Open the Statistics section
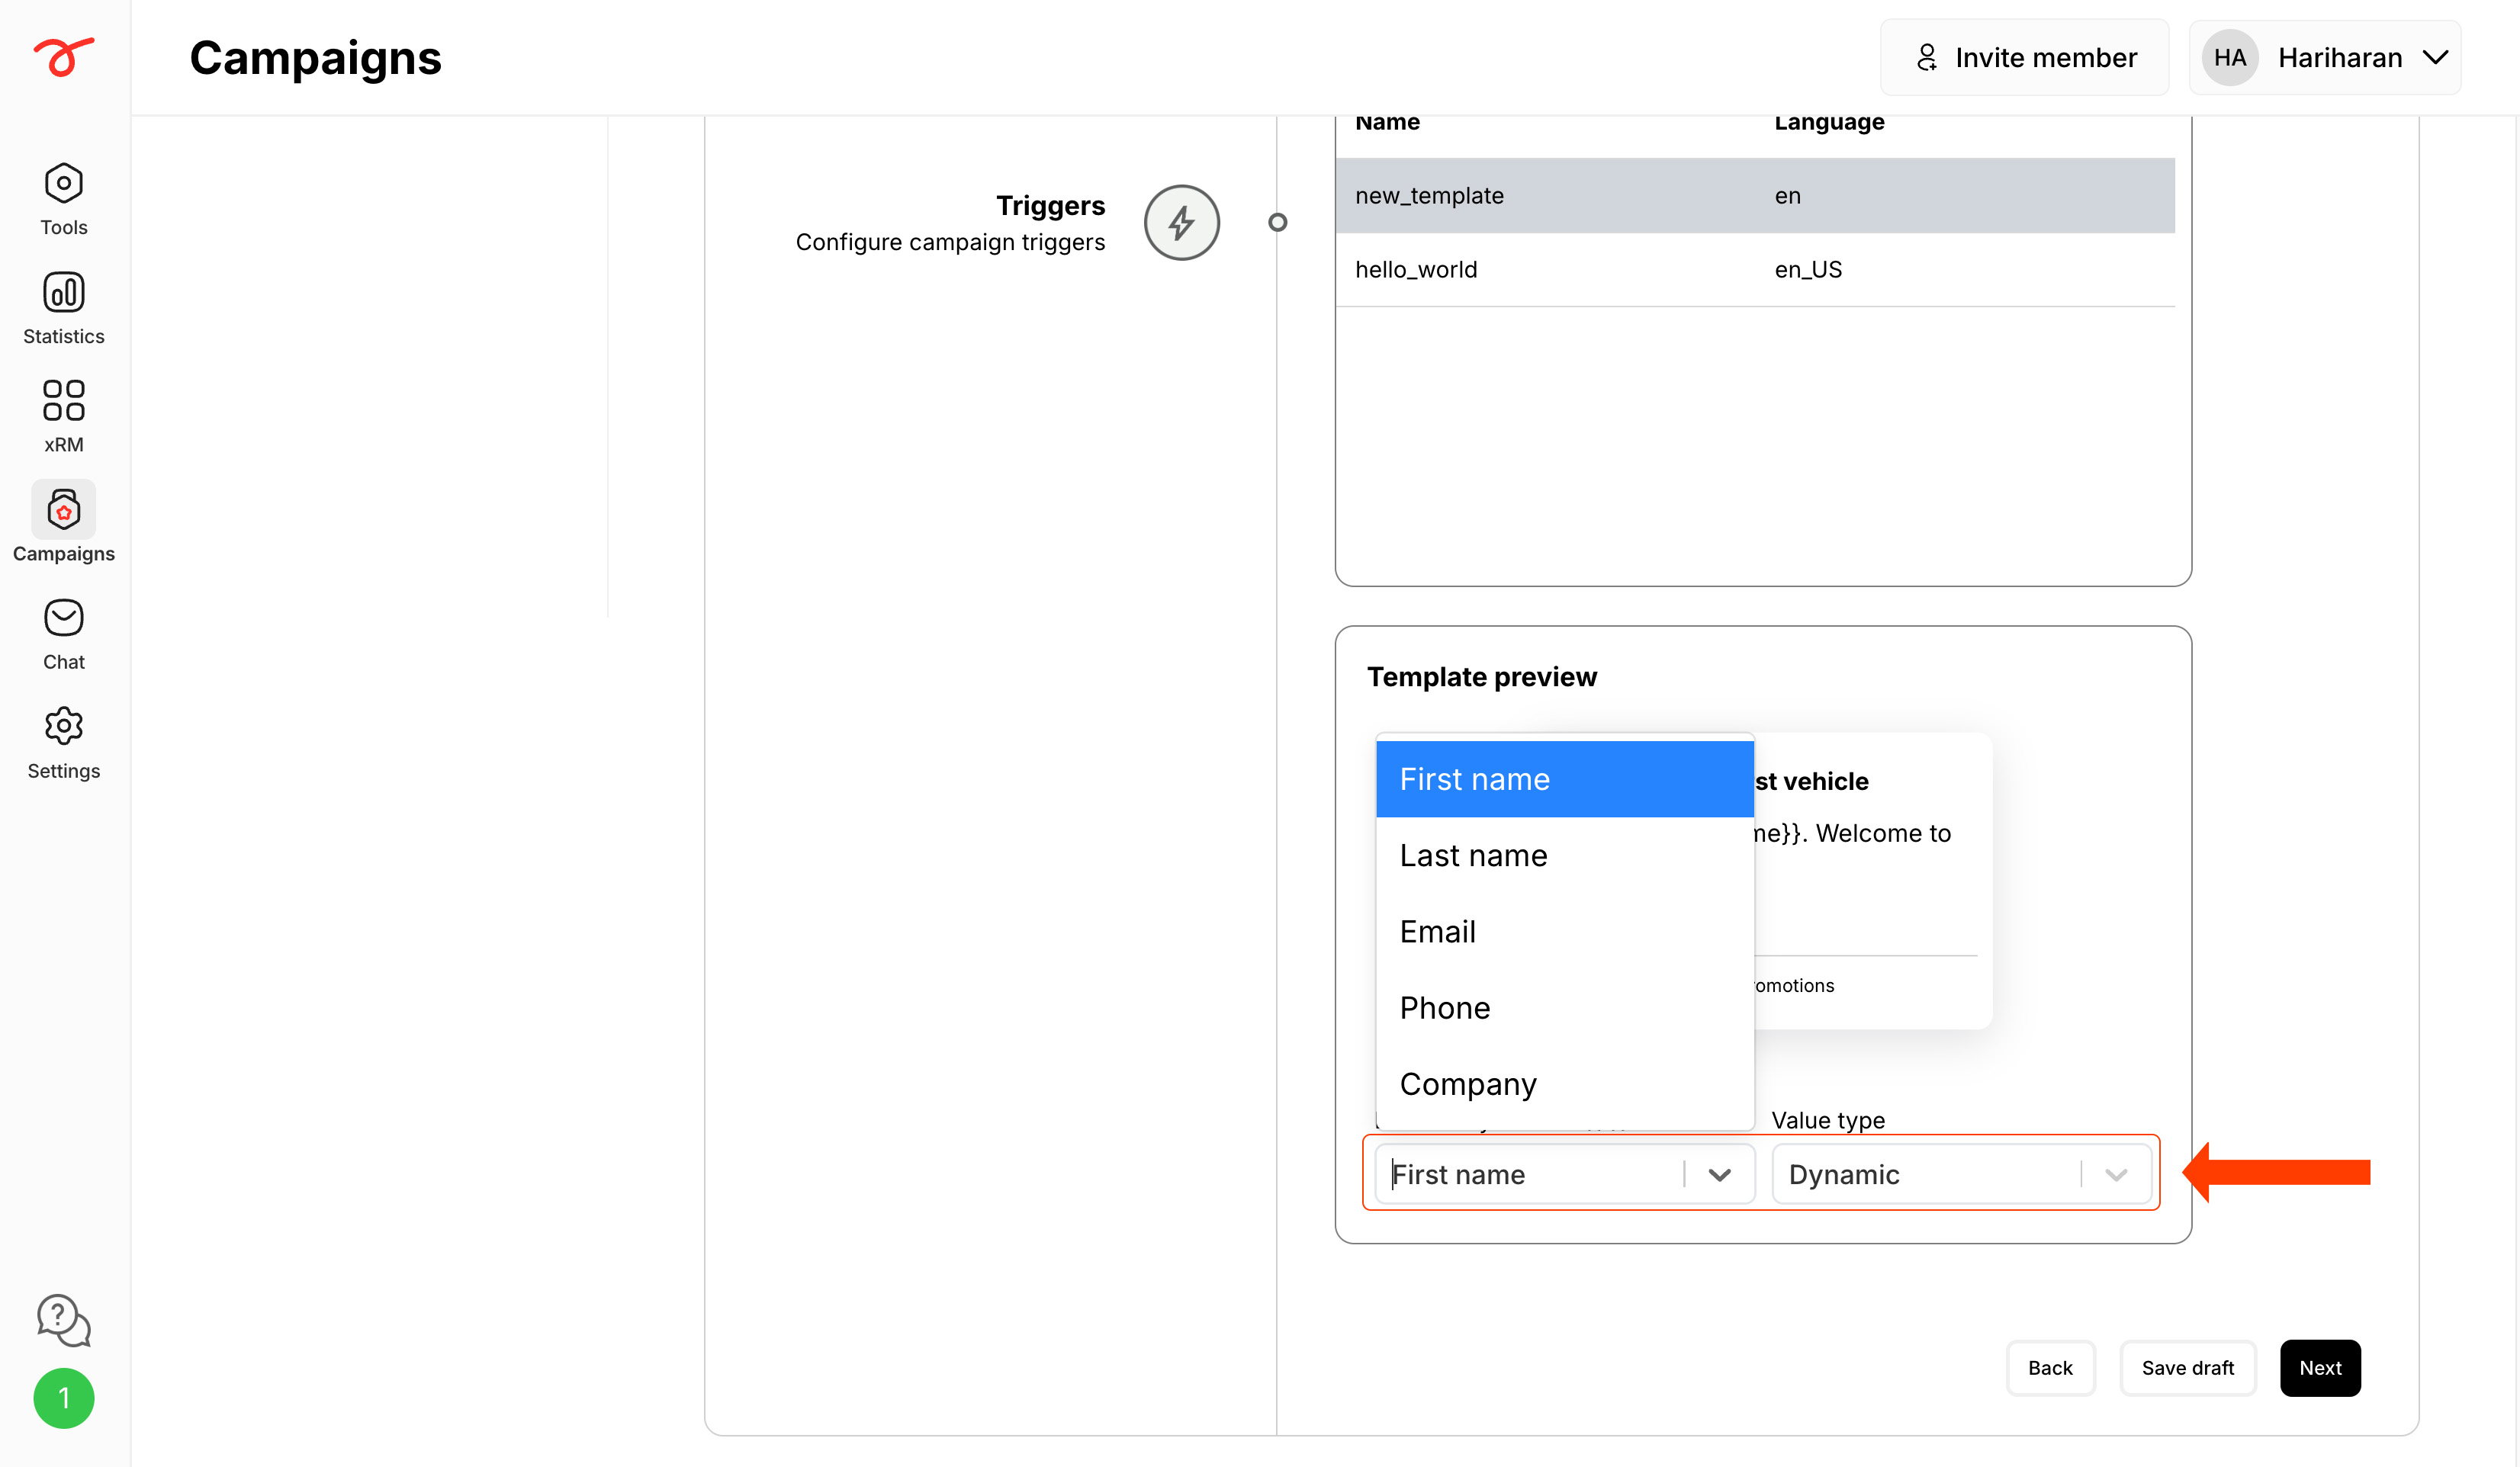This screenshot has width=2520, height=1467. tap(63, 308)
